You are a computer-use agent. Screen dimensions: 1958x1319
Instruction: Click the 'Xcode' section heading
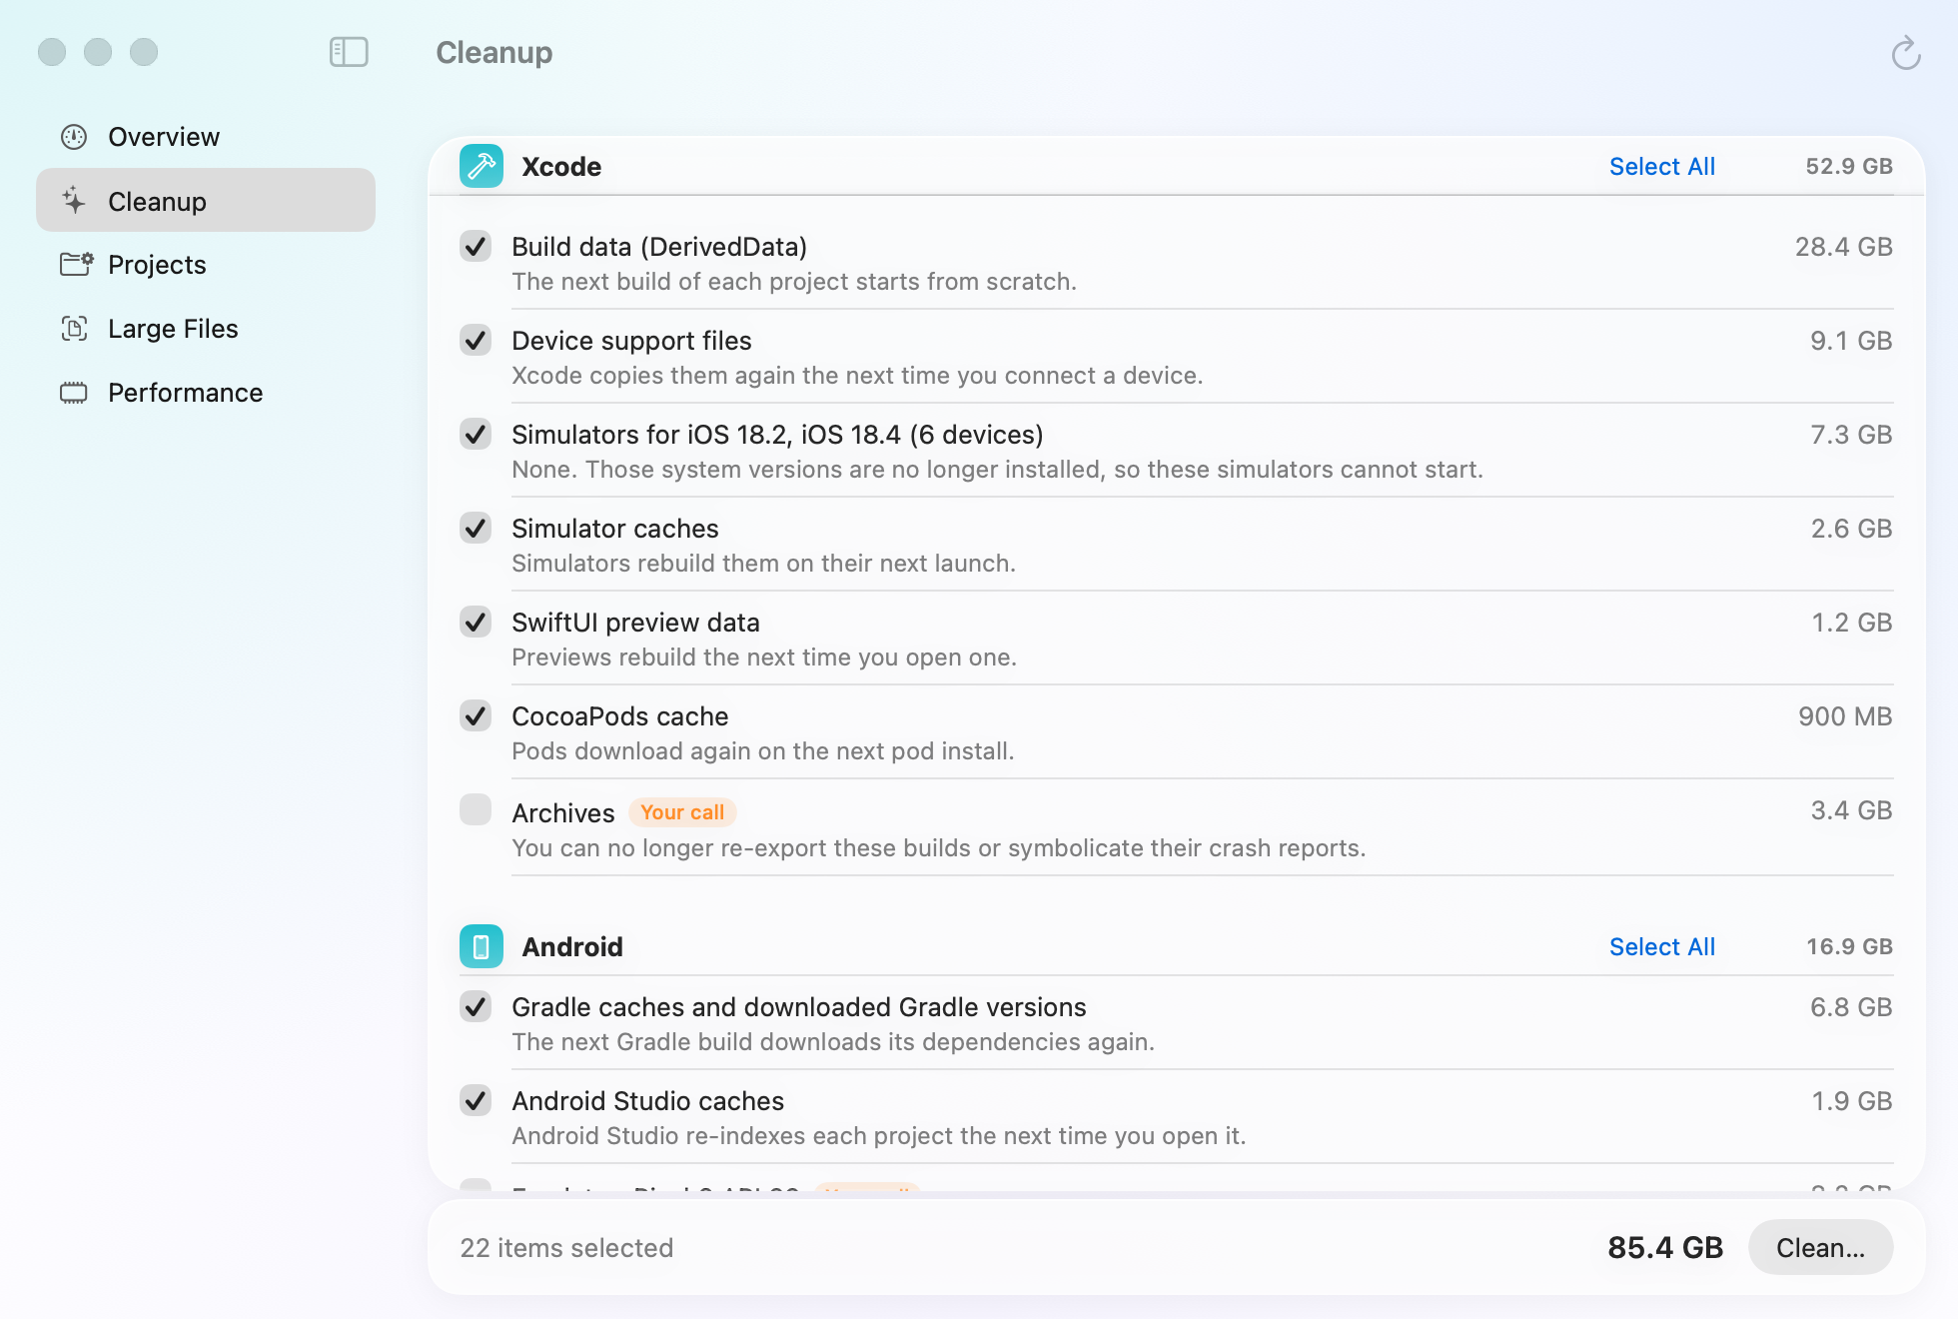pos(561,167)
